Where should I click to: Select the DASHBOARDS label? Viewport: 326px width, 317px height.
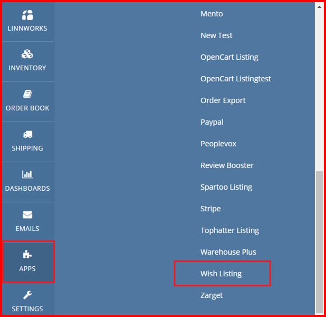(x=27, y=189)
